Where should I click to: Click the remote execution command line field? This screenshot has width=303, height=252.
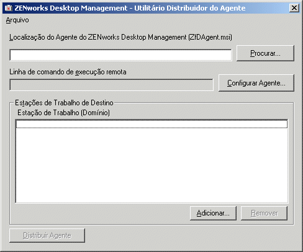click(111, 85)
